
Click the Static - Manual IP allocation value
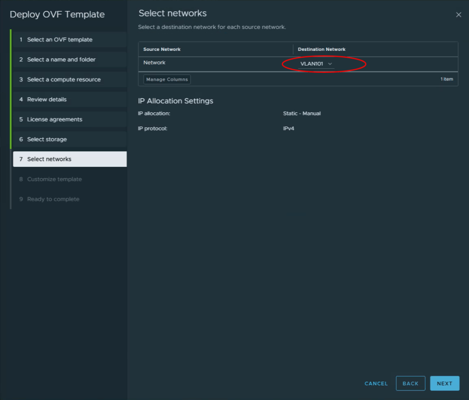[302, 113]
